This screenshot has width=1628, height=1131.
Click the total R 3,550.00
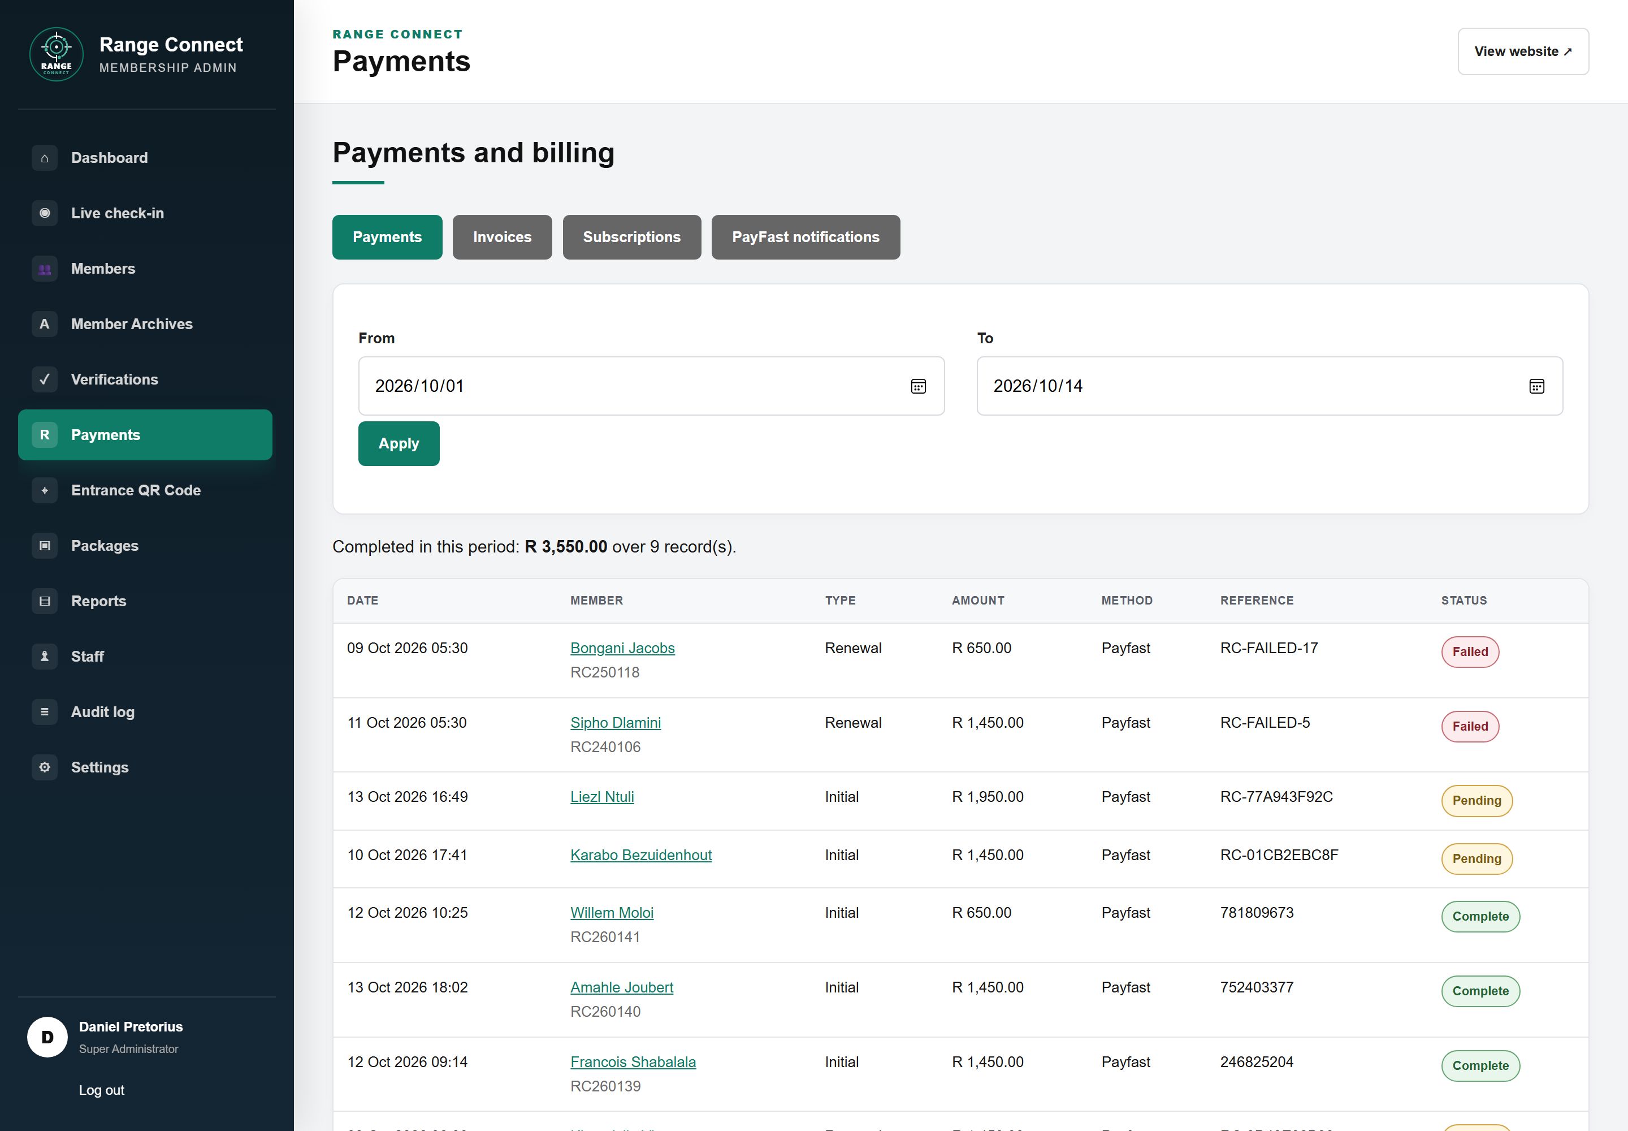[x=565, y=547]
